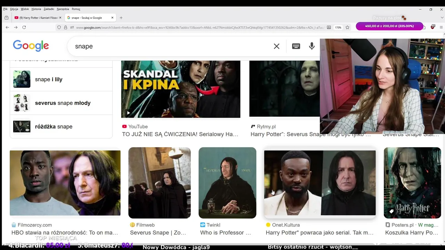Reload the current page
This screenshot has height=250, width=445.
[24, 27]
